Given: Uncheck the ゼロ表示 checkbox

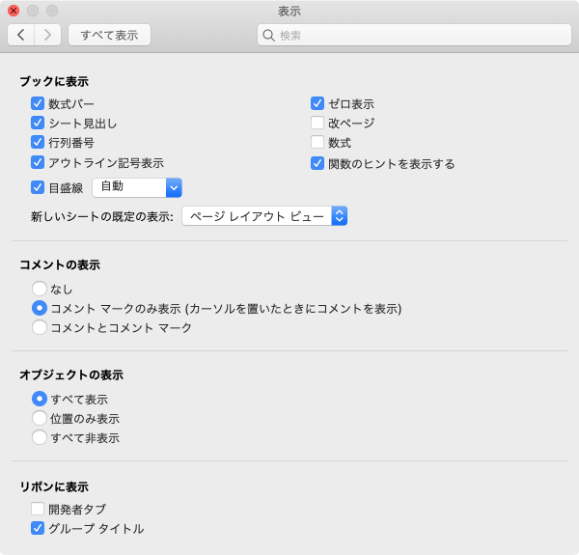Looking at the screenshot, I should pyautogui.click(x=317, y=103).
